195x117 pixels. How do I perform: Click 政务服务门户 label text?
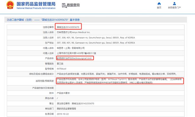tap(174, 8)
